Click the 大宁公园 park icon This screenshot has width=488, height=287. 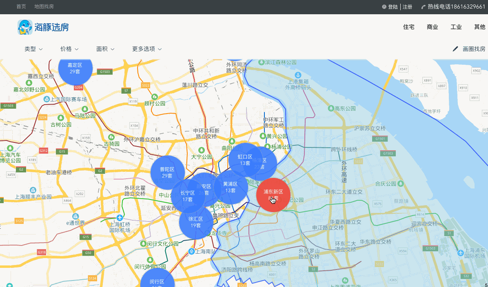[x=202, y=150]
